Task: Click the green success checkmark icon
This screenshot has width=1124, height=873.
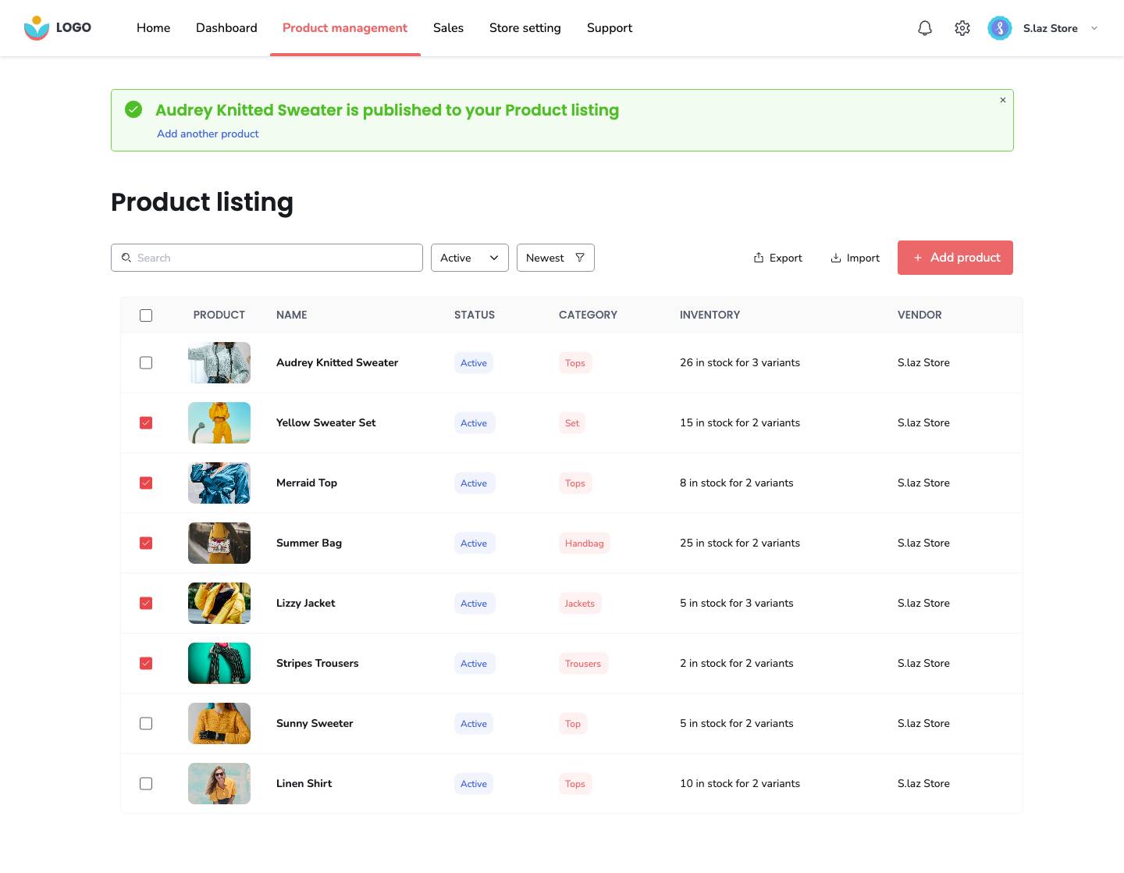Action: [133, 110]
